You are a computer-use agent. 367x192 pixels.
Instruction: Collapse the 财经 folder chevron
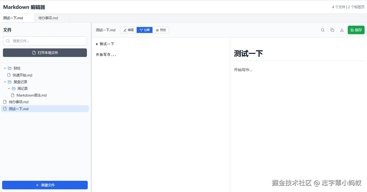[5, 68]
